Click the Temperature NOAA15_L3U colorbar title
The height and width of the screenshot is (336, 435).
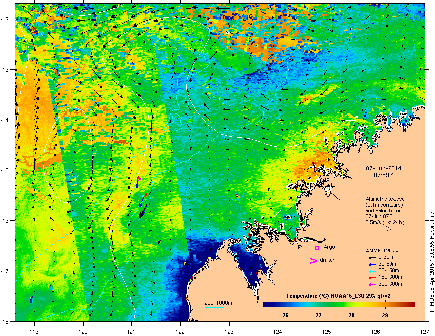point(338,296)
